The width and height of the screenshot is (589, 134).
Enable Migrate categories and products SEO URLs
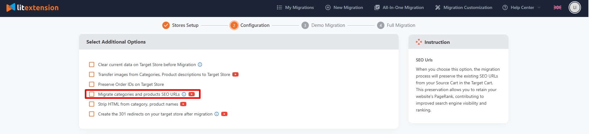92,94
